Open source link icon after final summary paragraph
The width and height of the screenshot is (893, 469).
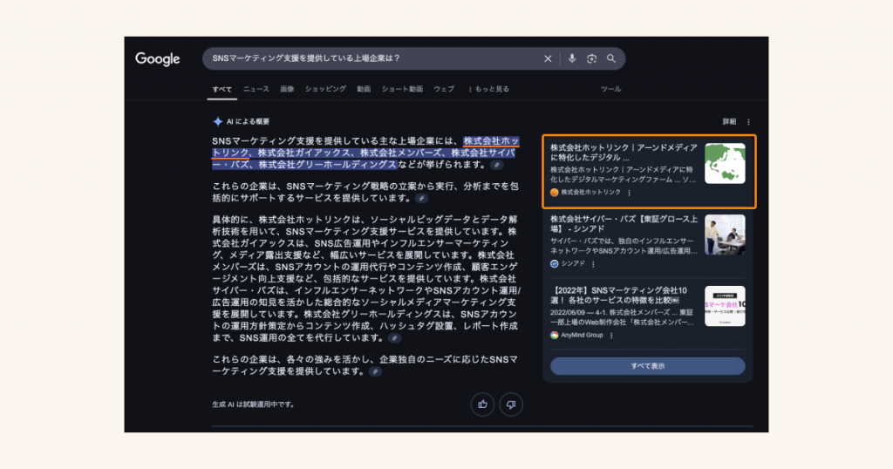(375, 371)
